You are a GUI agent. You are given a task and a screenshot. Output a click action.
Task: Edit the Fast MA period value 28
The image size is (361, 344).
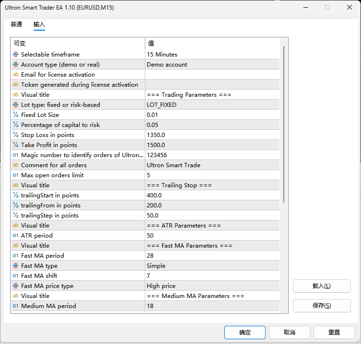click(x=212, y=256)
